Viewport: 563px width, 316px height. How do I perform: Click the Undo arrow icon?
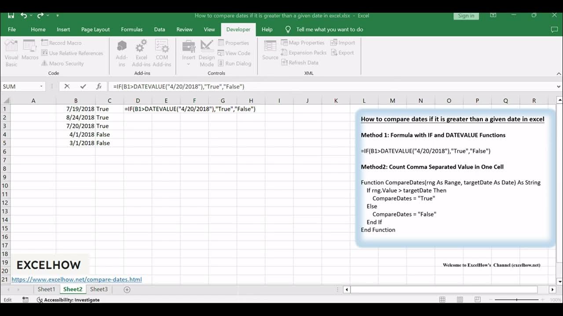(x=24, y=15)
